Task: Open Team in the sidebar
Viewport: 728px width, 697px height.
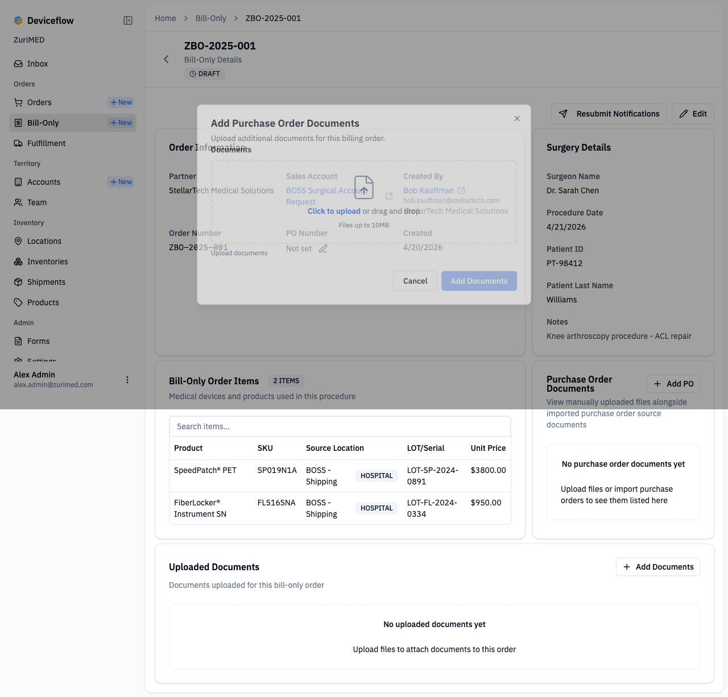Action: [73, 202]
